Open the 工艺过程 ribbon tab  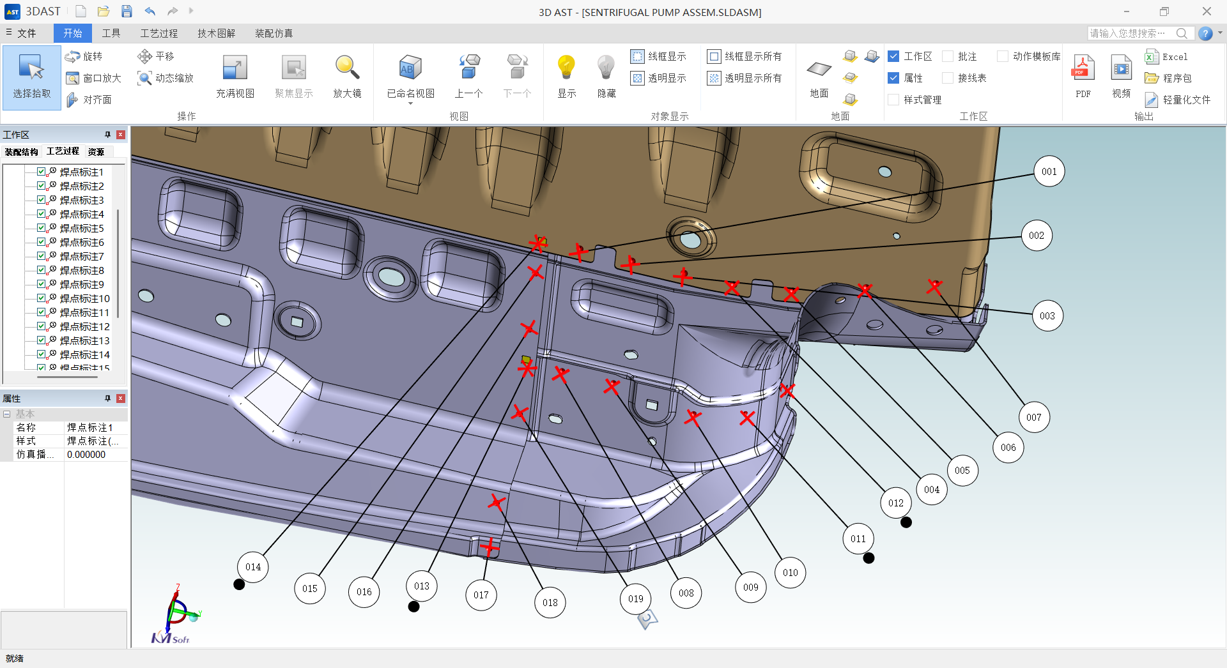pyautogui.click(x=158, y=33)
